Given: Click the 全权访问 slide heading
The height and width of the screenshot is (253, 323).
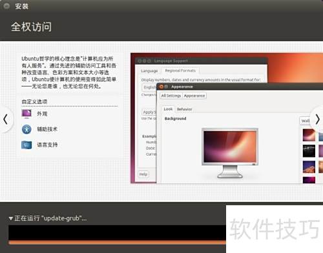Looking at the screenshot, I should pyautogui.click(x=32, y=27).
